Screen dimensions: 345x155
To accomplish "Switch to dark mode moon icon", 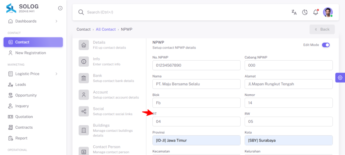I will 305,12.
